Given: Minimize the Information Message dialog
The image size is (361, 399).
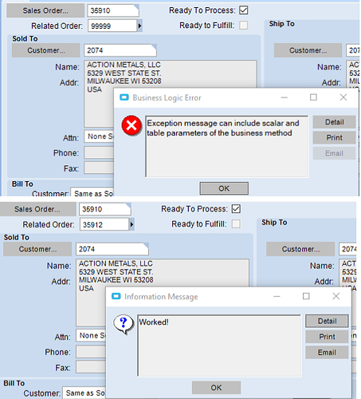Looking at the screenshot, I should [277, 296].
